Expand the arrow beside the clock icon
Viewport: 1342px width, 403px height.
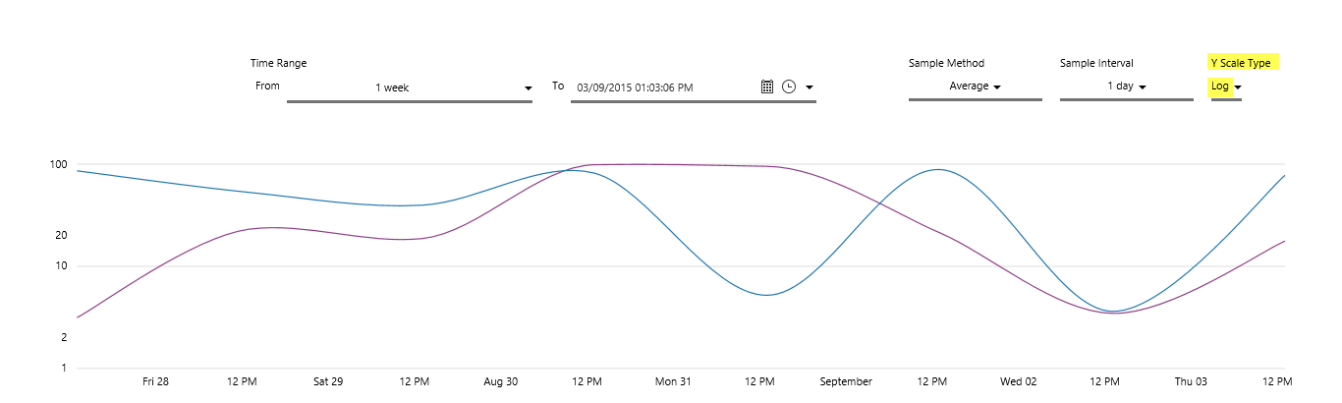(810, 87)
